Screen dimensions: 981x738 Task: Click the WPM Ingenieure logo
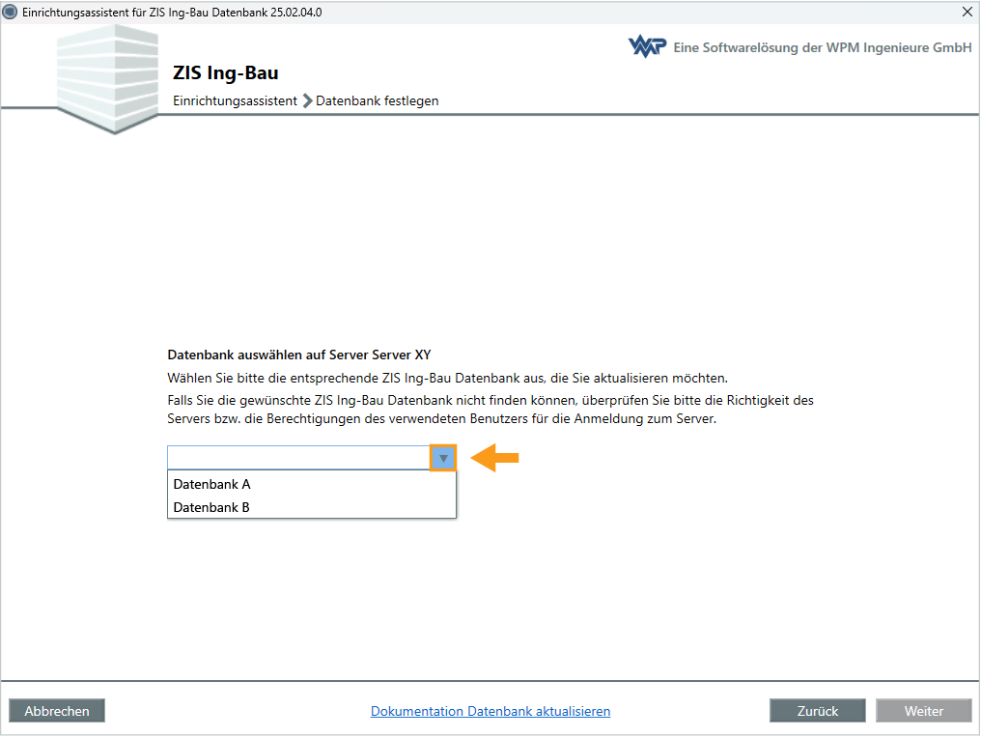pyautogui.click(x=647, y=47)
